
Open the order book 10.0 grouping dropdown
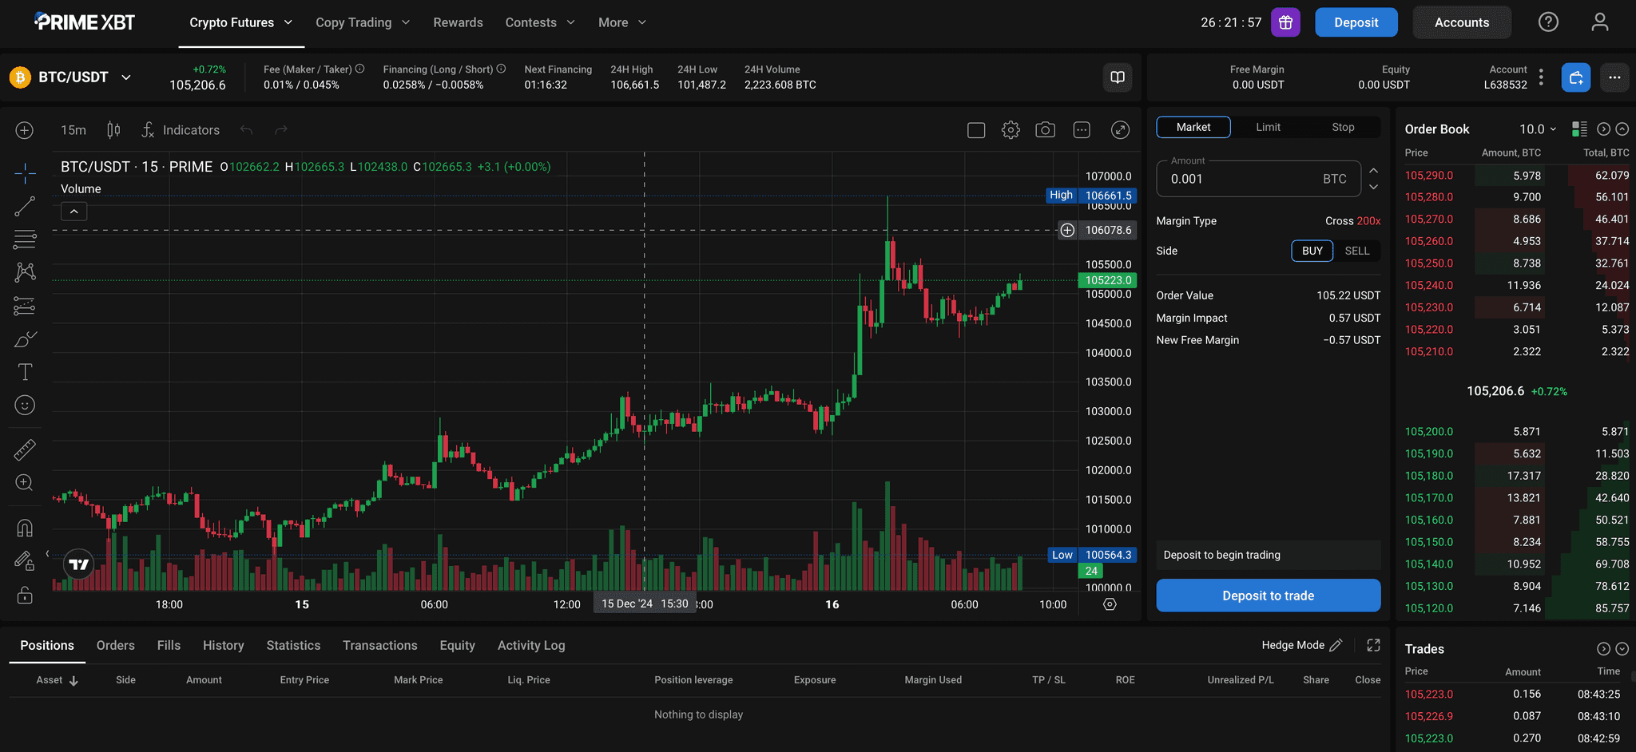[x=1538, y=129]
